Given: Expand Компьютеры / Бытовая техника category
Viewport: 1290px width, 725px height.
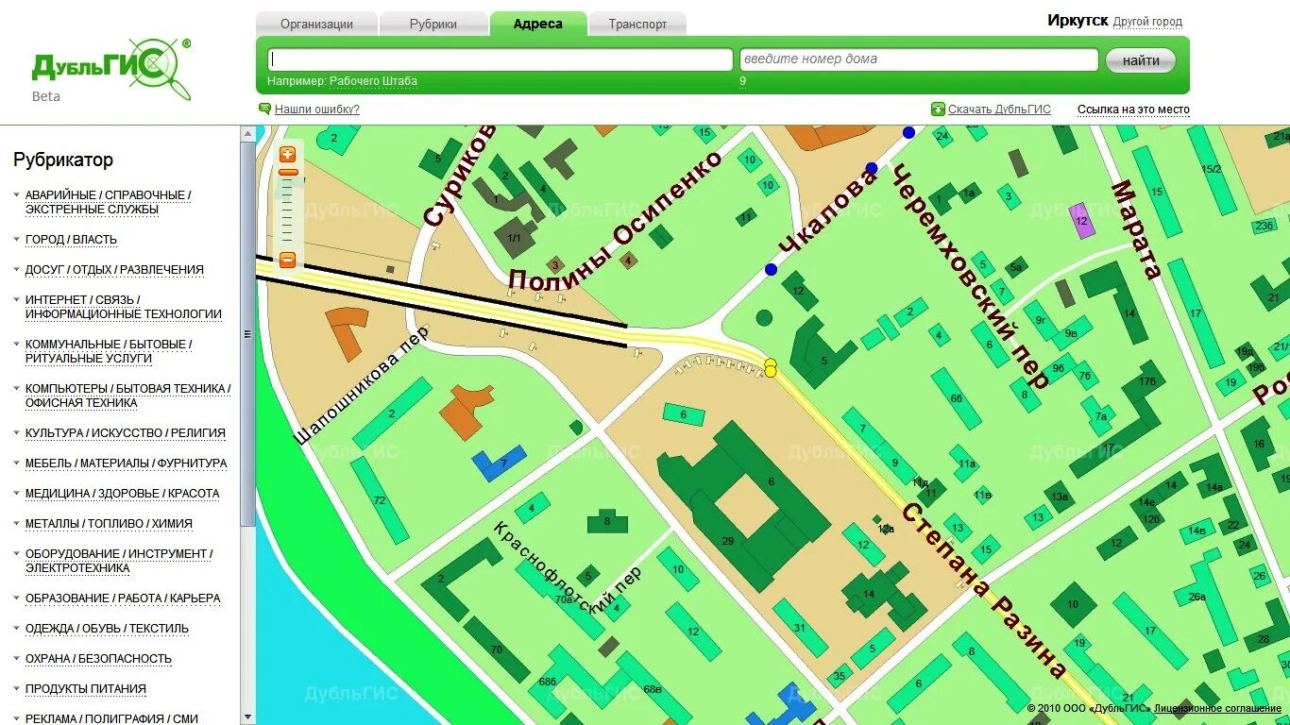Looking at the screenshot, I should [127, 396].
